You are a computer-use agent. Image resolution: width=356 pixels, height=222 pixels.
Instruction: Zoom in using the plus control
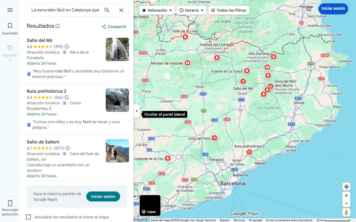click(346, 195)
